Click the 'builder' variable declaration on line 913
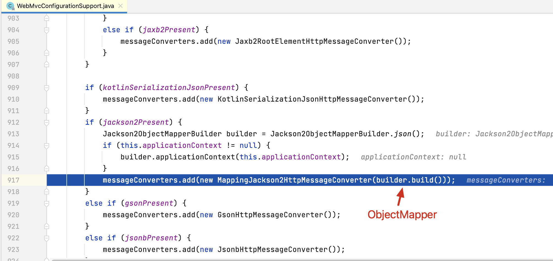The width and height of the screenshot is (553, 261). [x=242, y=134]
